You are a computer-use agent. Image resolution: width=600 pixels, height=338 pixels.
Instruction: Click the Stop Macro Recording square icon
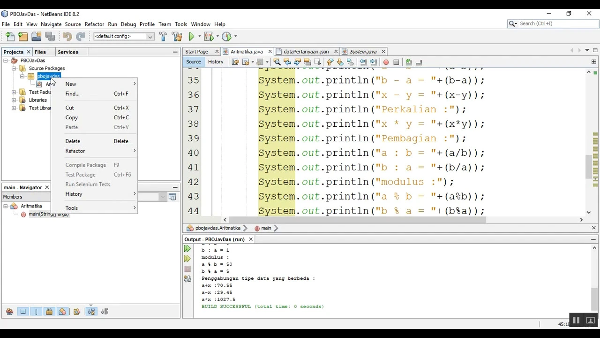pyautogui.click(x=396, y=62)
